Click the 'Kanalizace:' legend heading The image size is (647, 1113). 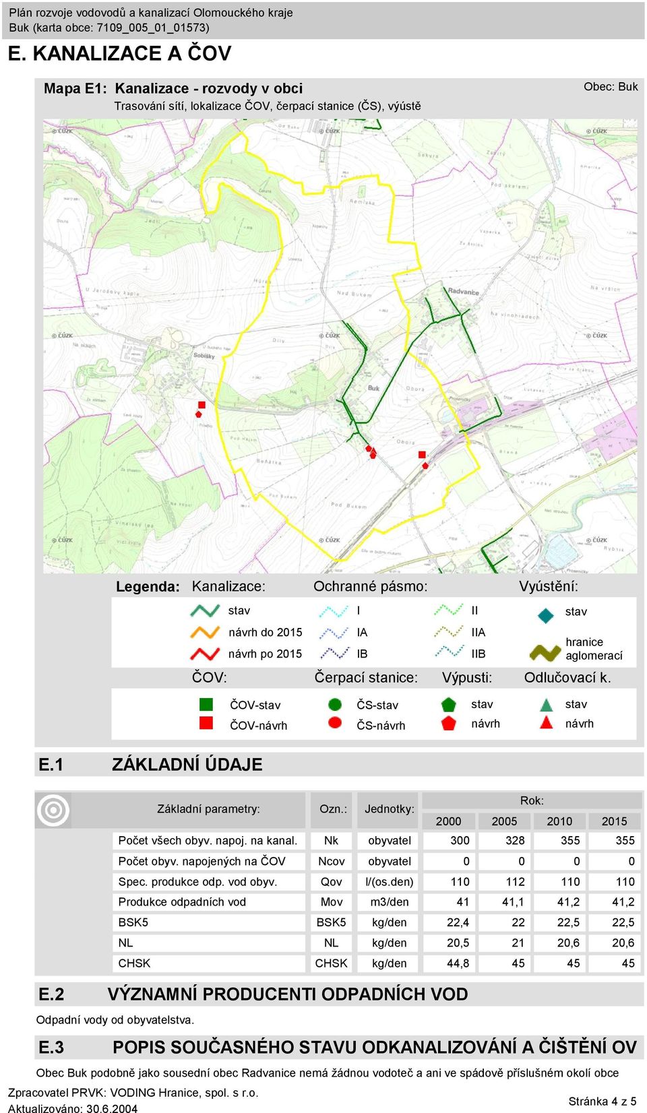tap(228, 586)
